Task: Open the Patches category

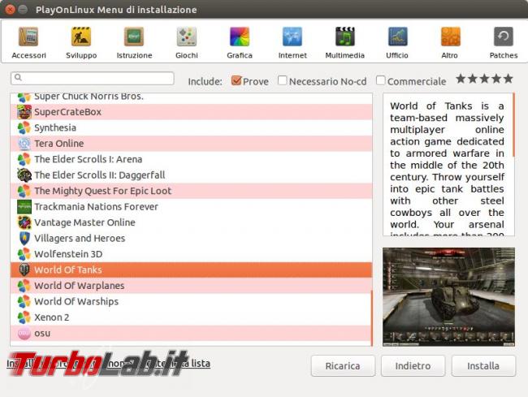Action: 504,42
